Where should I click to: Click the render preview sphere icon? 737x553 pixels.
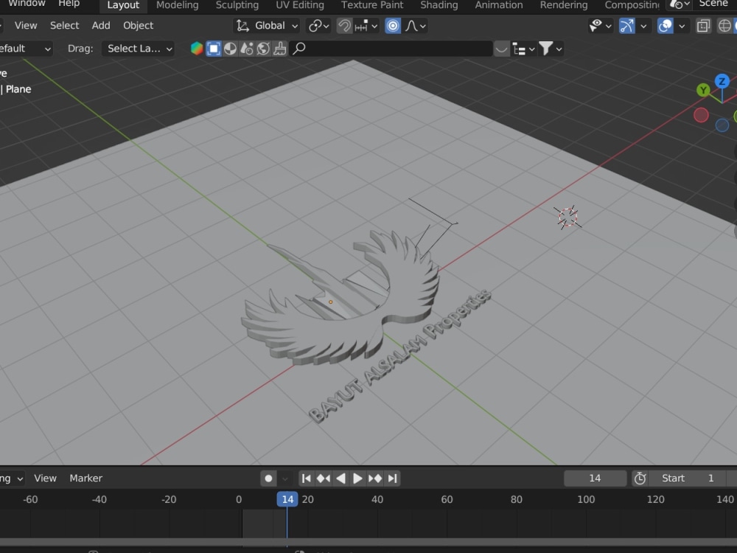coord(229,48)
